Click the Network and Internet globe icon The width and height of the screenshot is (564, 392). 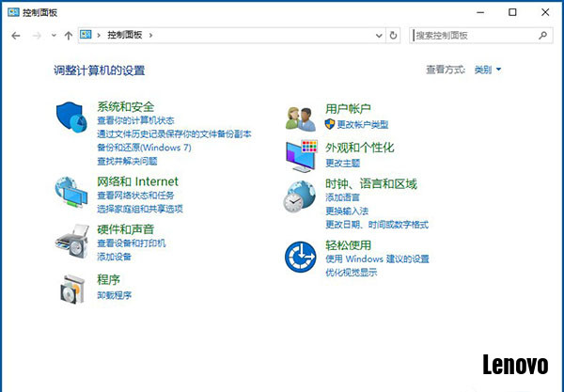(x=71, y=192)
